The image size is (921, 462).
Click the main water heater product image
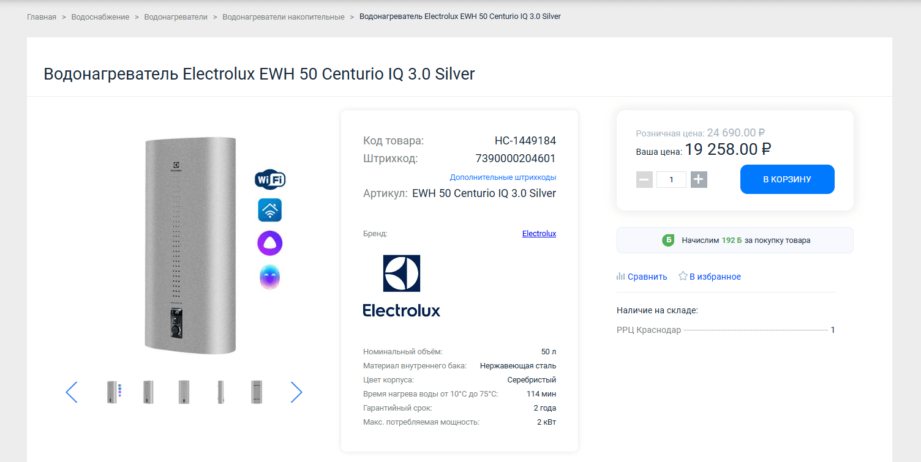coord(190,245)
